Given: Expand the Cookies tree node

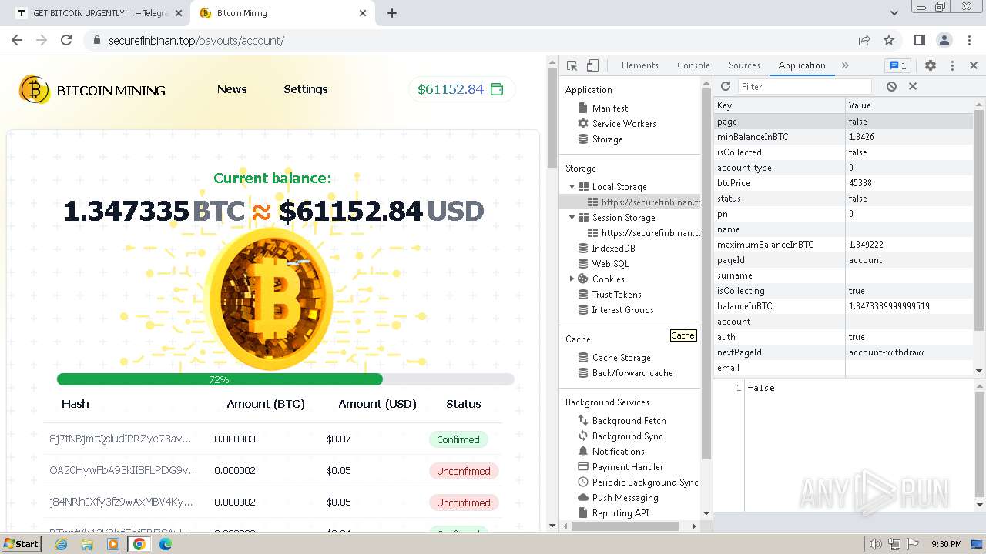Looking at the screenshot, I should point(572,279).
